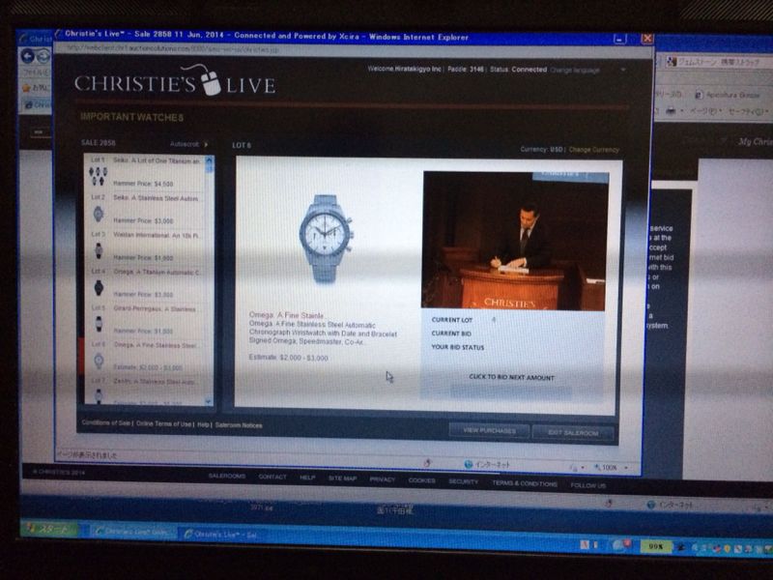Image resolution: width=773 pixels, height=580 pixels.
Task: Click the Lot 2 Hammer Price $3,000 text
Action: [x=143, y=220]
